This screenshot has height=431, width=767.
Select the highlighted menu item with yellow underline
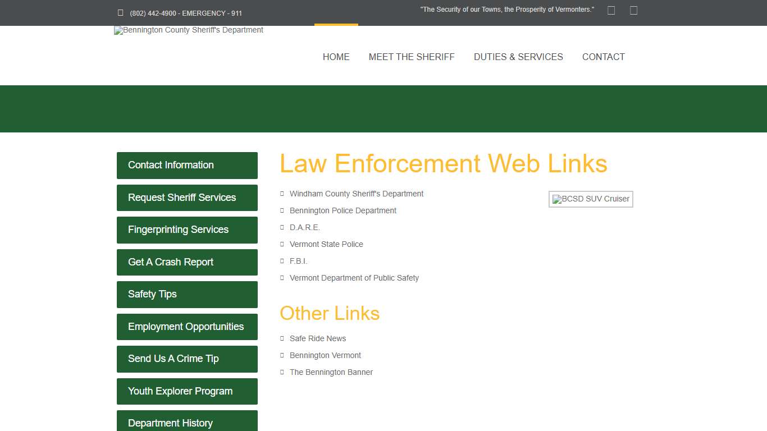click(336, 57)
